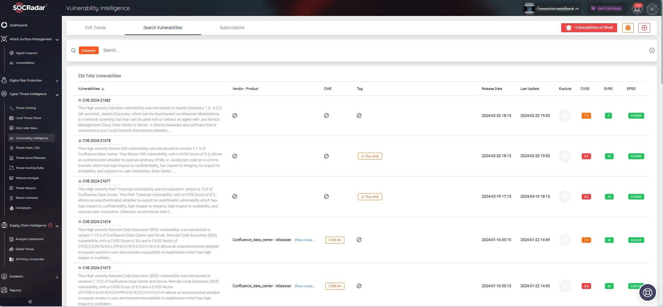Open Local Threat Share
The width and height of the screenshot is (663, 307).
28,118
